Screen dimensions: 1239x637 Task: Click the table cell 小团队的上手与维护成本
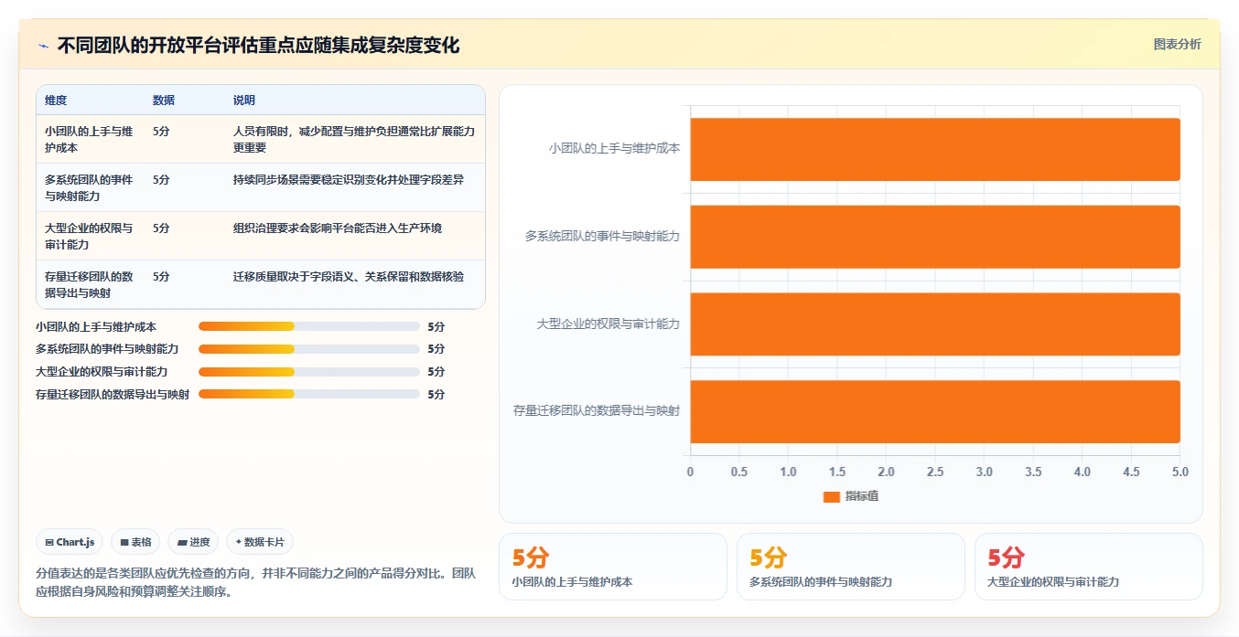pos(89,139)
